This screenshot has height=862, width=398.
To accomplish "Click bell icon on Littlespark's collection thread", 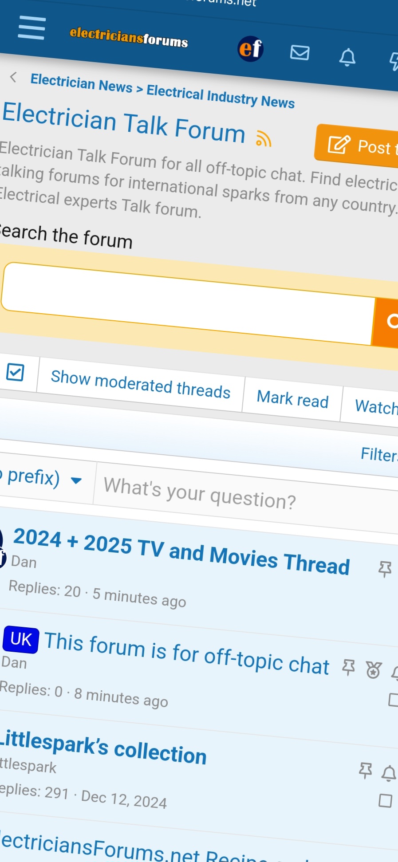I will click(x=389, y=773).
